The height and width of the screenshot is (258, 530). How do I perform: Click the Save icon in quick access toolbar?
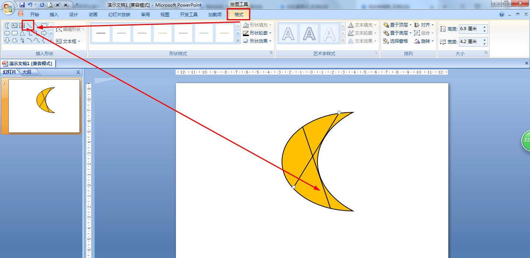[x=22, y=5]
